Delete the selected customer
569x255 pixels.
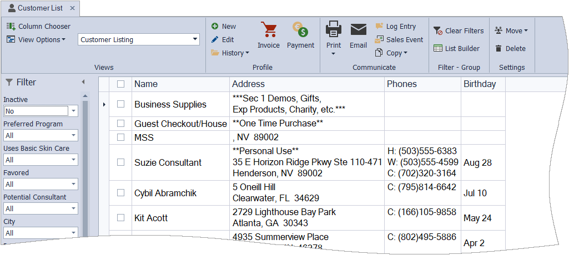tap(510, 48)
